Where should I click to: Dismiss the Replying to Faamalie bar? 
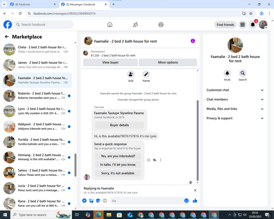point(195,191)
